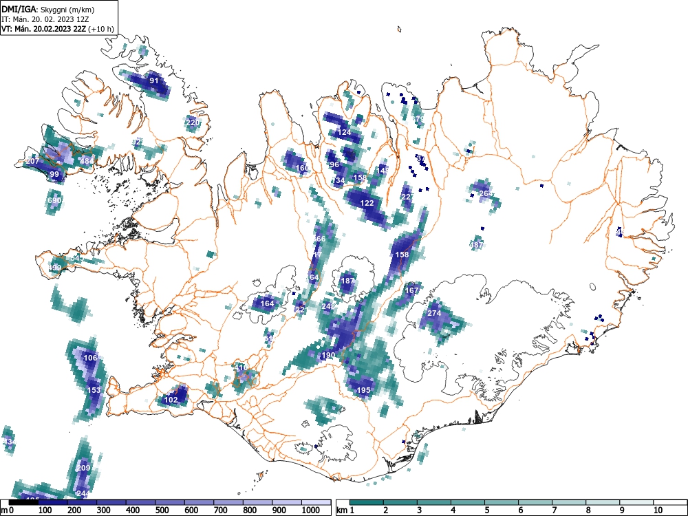Viewport: 688px width, 516px height.
Task: Click the "VT: Mán. 20.02.2023 22Z" valid time
Action: pyautogui.click(x=44, y=29)
